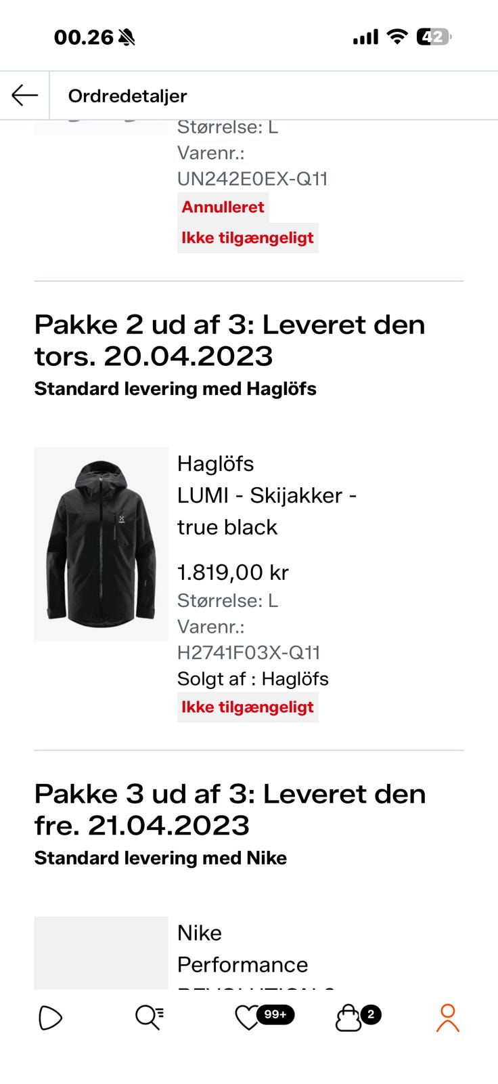Image resolution: width=498 pixels, height=1084 pixels.
Task: Tap the Pakke 3 ud af 3 heading
Action: click(230, 810)
